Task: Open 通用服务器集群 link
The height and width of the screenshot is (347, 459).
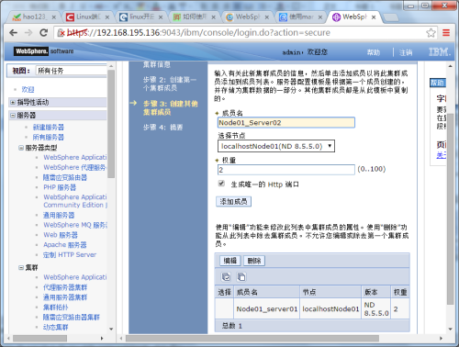Action: click(65, 297)
